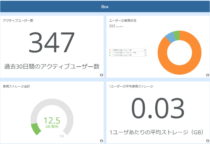Open the 1ユーザーの平均使用ストレージ panel title
210x144 pixels.
tap(131, 86)
